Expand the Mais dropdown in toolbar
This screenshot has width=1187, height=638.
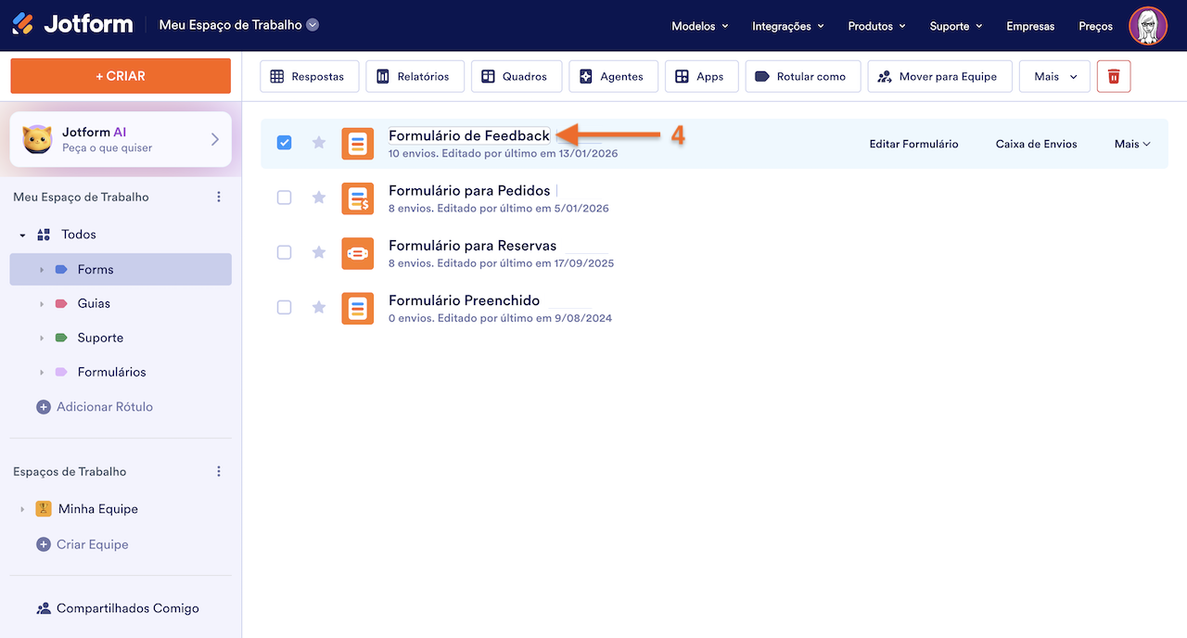tap(1054, 76)
